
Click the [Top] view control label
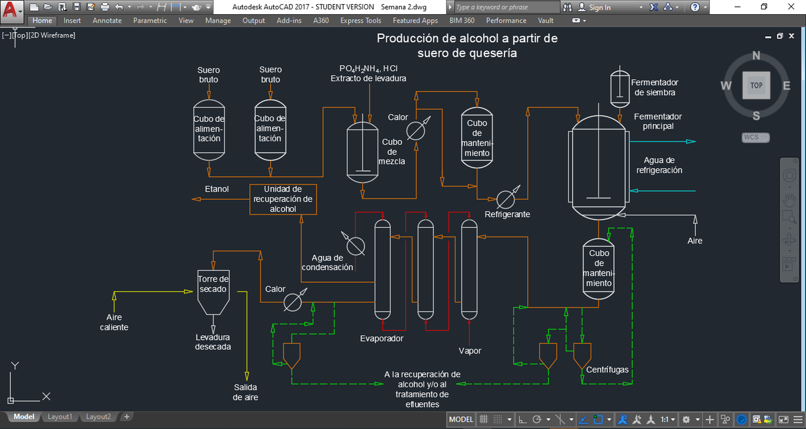click(x=20, y=35)
